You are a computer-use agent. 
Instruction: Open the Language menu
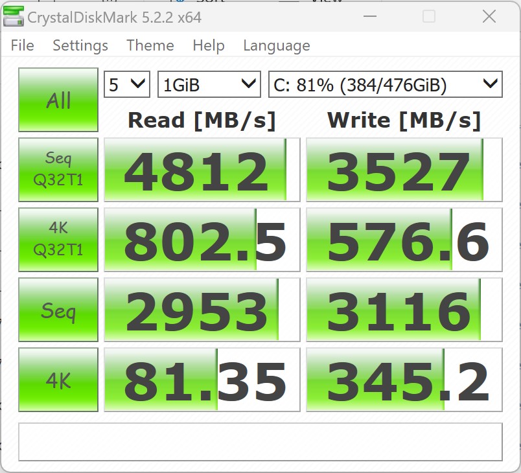coord(277,45)
